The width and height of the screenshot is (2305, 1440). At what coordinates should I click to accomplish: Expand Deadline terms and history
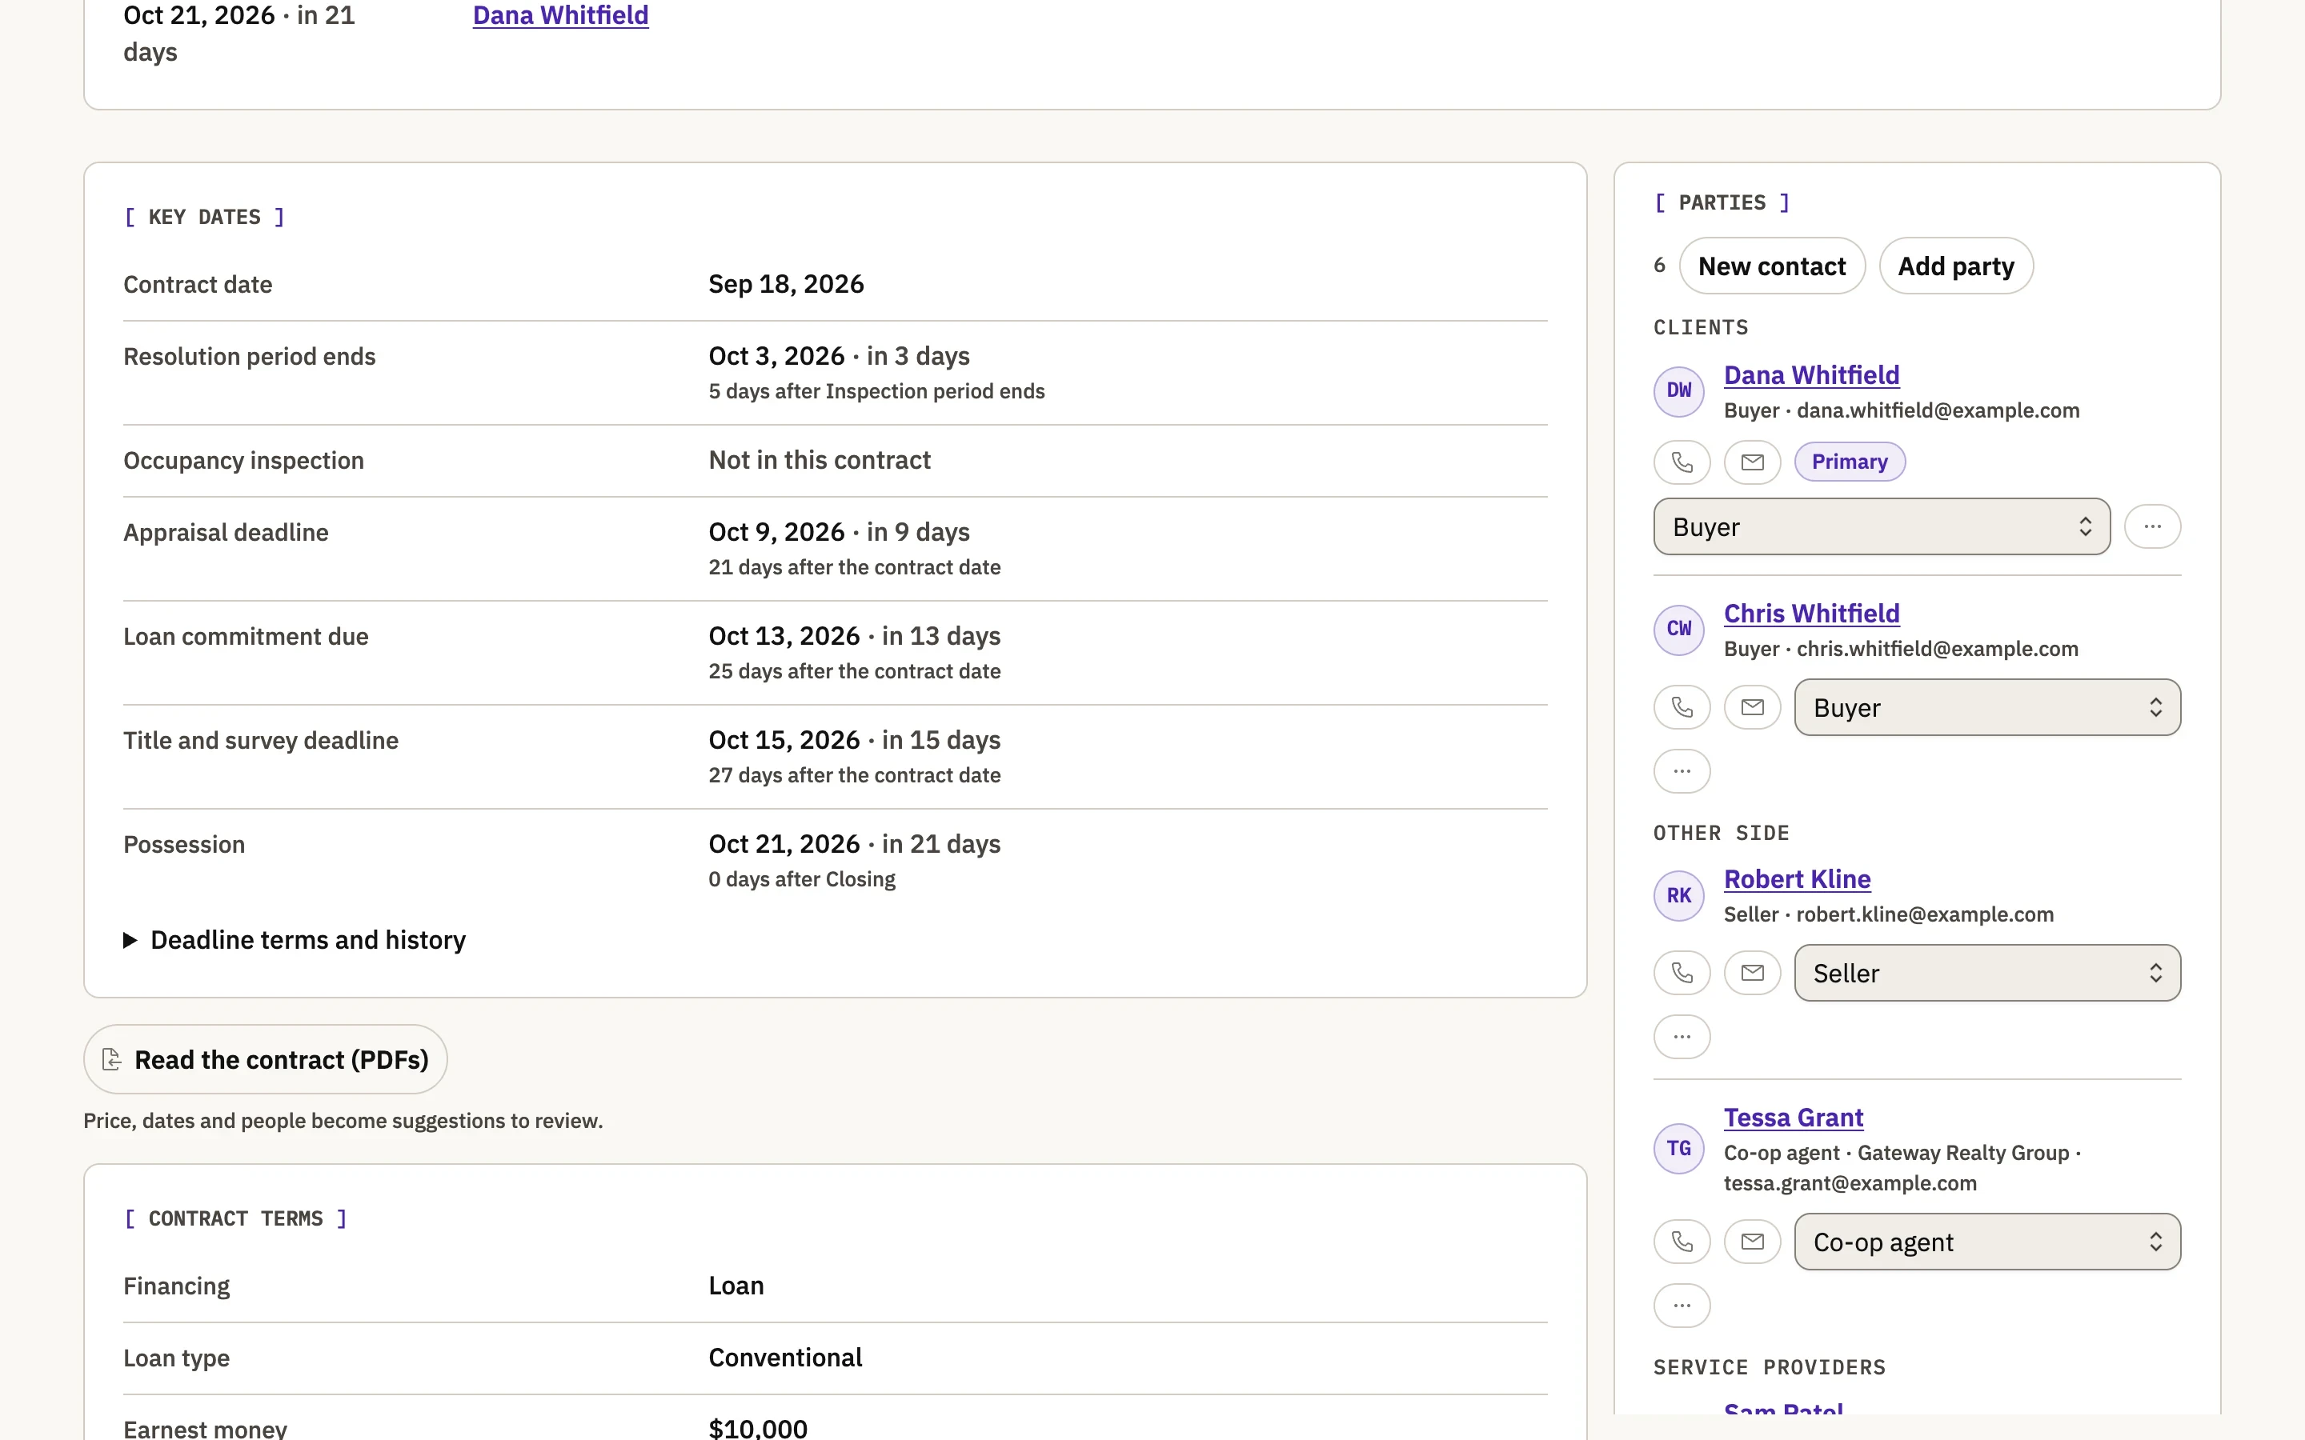tap(295, 940)
